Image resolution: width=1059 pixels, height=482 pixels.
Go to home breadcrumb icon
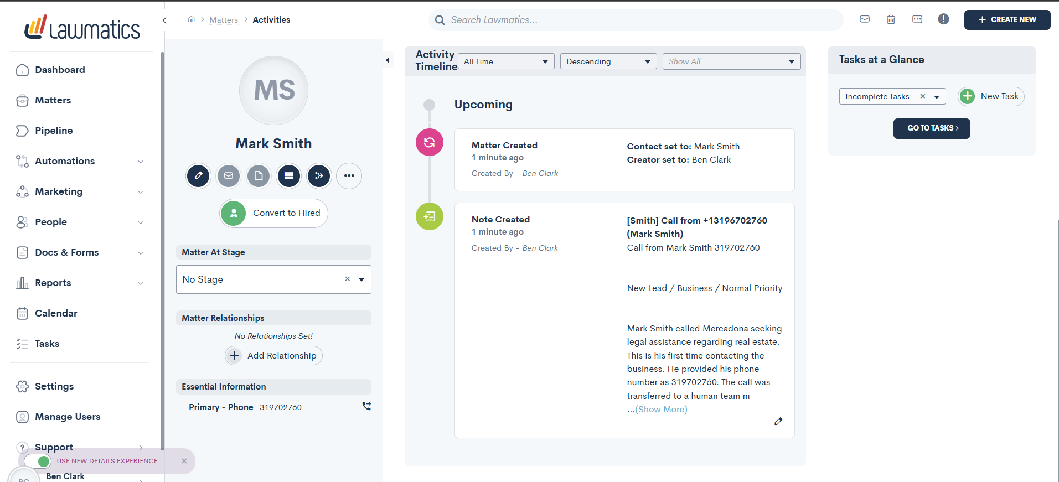coord(191,19)
